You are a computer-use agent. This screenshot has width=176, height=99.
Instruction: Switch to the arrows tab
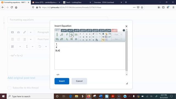(x=70, y=31)
